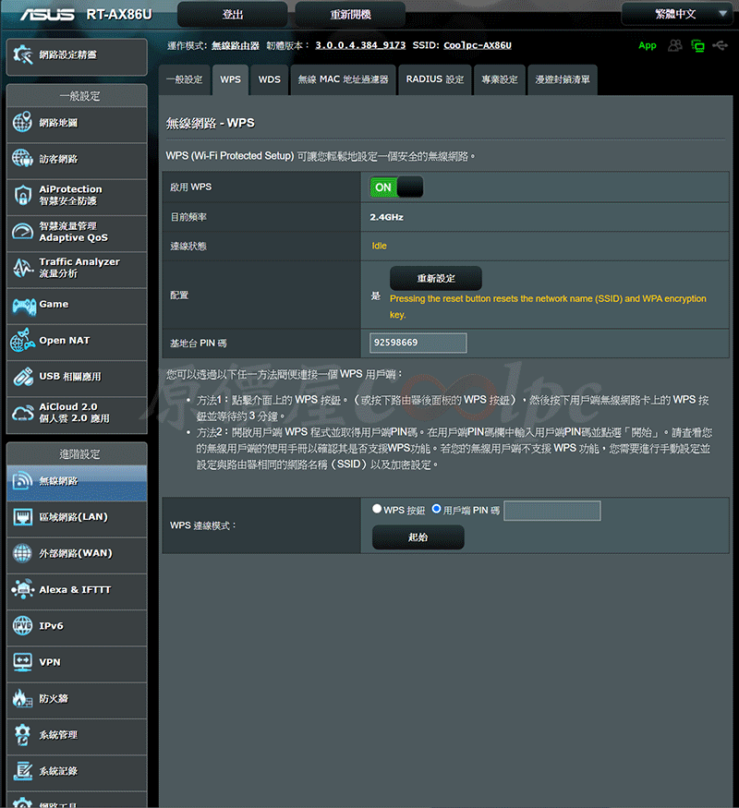The height and width of the screenshot is (808, 739).
Task: Switch to the WDS tab
Action: point(270,79)
